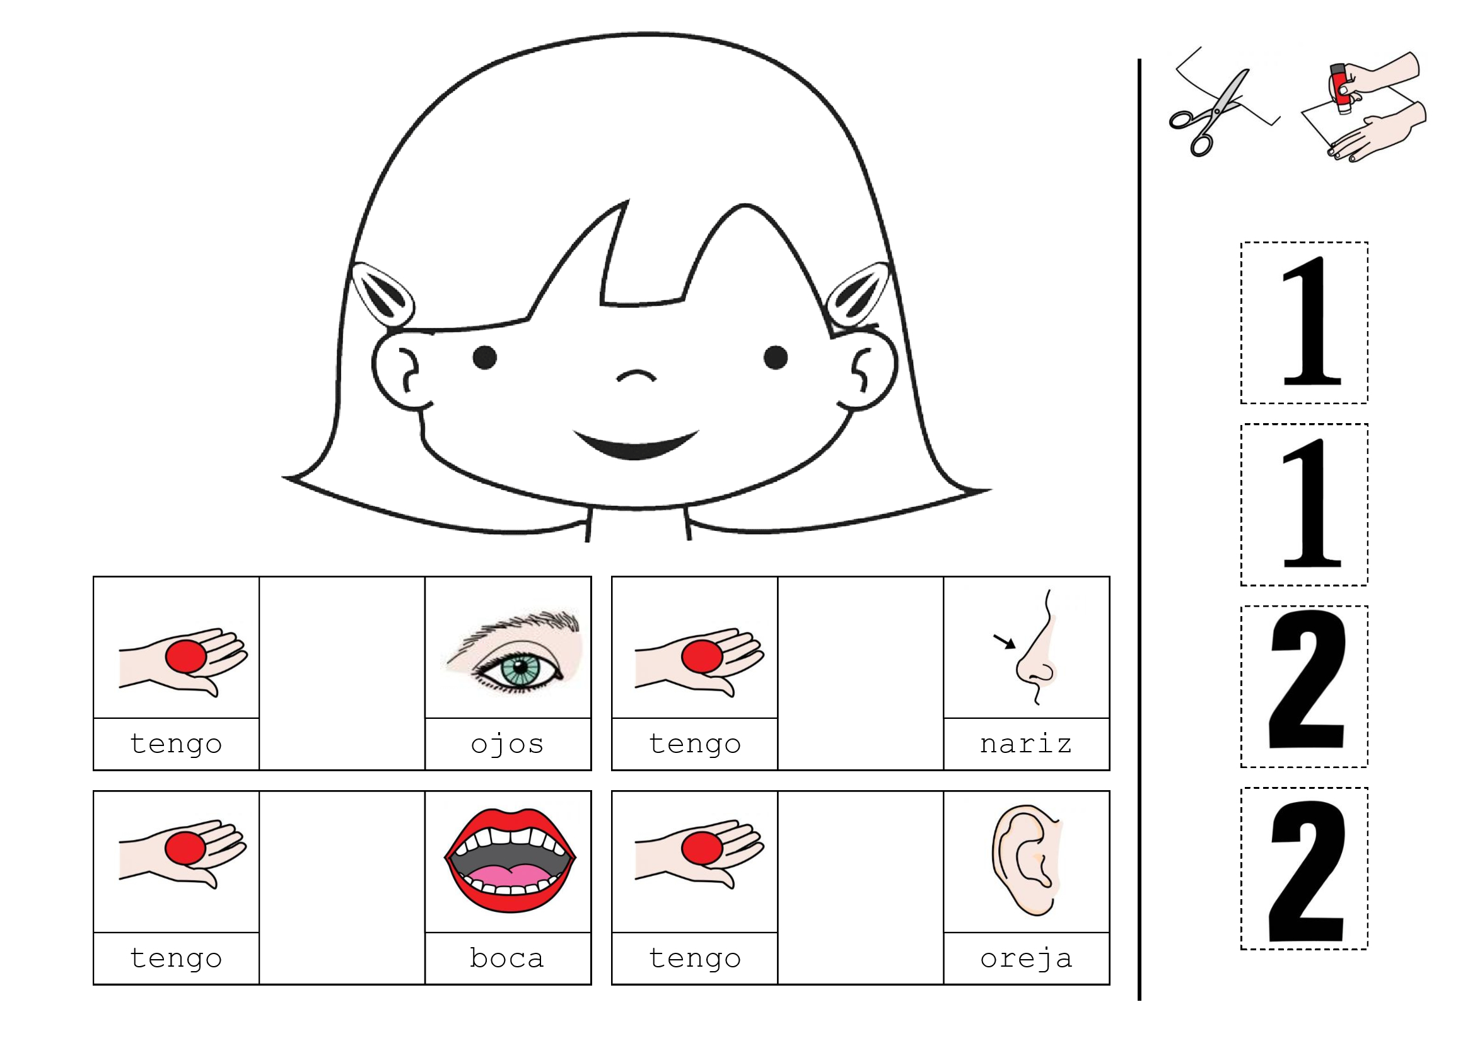Click the empty box before nariz

coord(860,673)
